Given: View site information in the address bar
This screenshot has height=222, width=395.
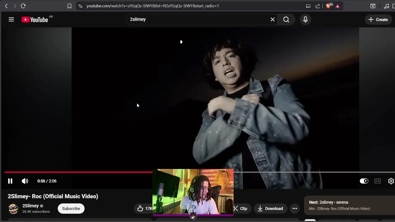Looking at the screenshot, I should (x=80, y=6).
